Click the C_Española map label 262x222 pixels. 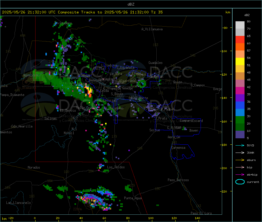[125, 68]
